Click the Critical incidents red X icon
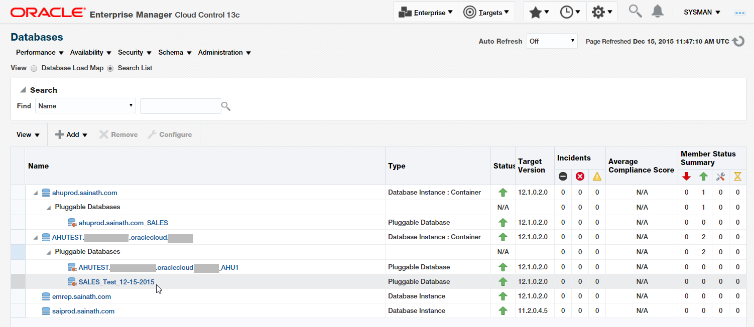This screenshot has width=754, height=327. coord(580,177)
